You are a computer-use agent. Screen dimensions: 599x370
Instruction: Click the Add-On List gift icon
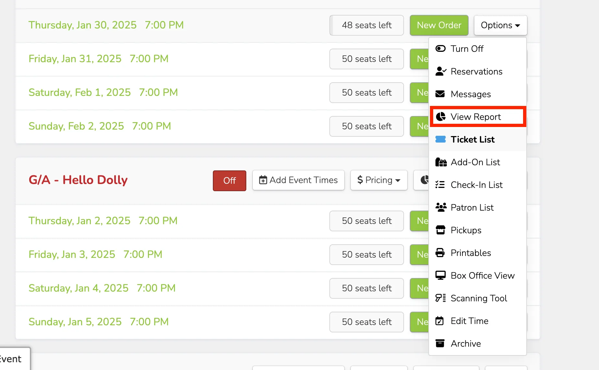coord(441,162)
